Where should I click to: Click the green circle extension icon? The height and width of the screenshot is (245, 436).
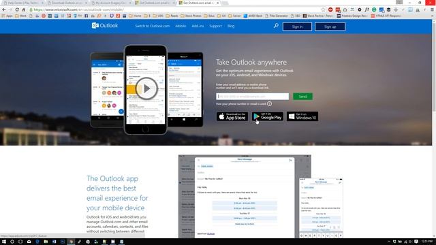pyautogui.click(x=374, y=10)
